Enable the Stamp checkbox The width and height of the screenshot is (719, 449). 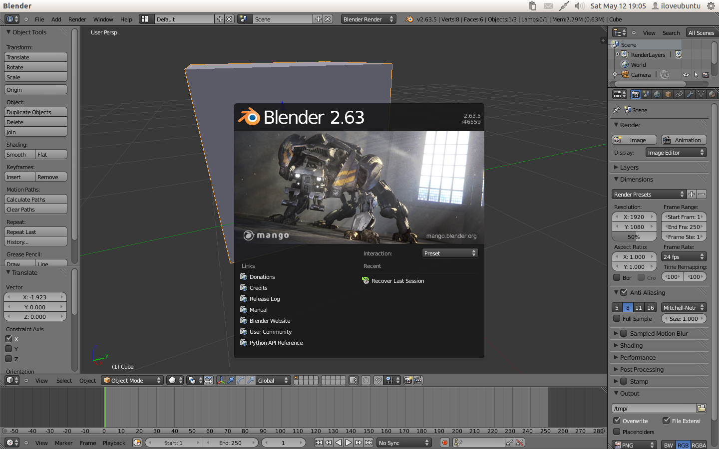tap(624, 381)
